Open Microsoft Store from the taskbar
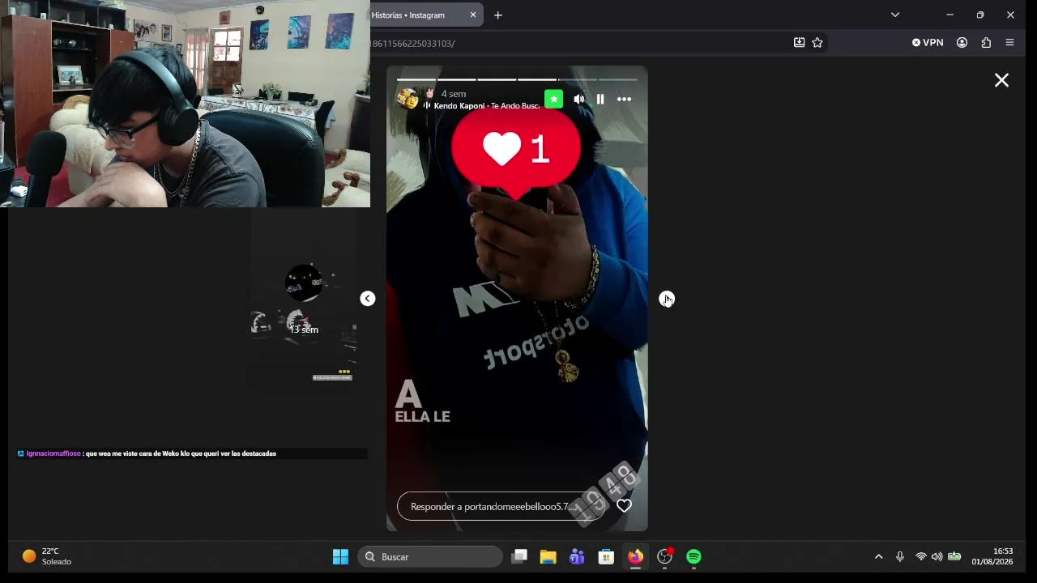Screen dimensions: 1037x583 click(606, 556)
